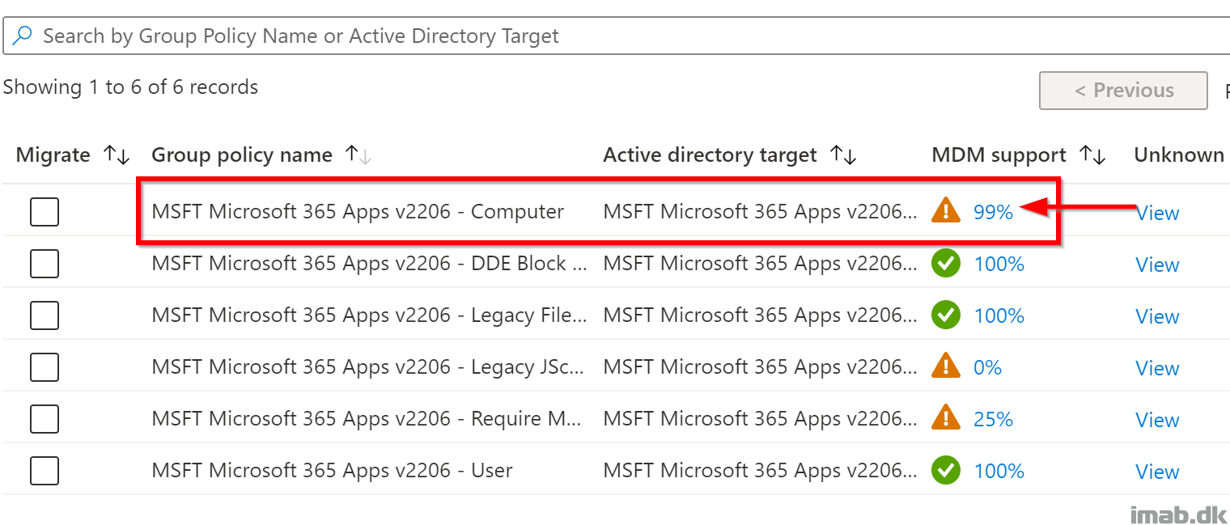
Task: Sort by MDM support arrows
Action: point(1093,155)
